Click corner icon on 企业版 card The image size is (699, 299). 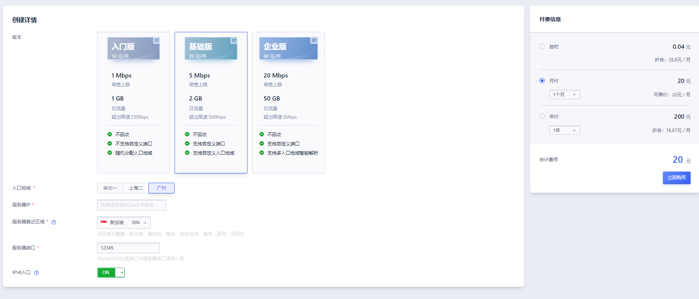(x=314, y=40)
